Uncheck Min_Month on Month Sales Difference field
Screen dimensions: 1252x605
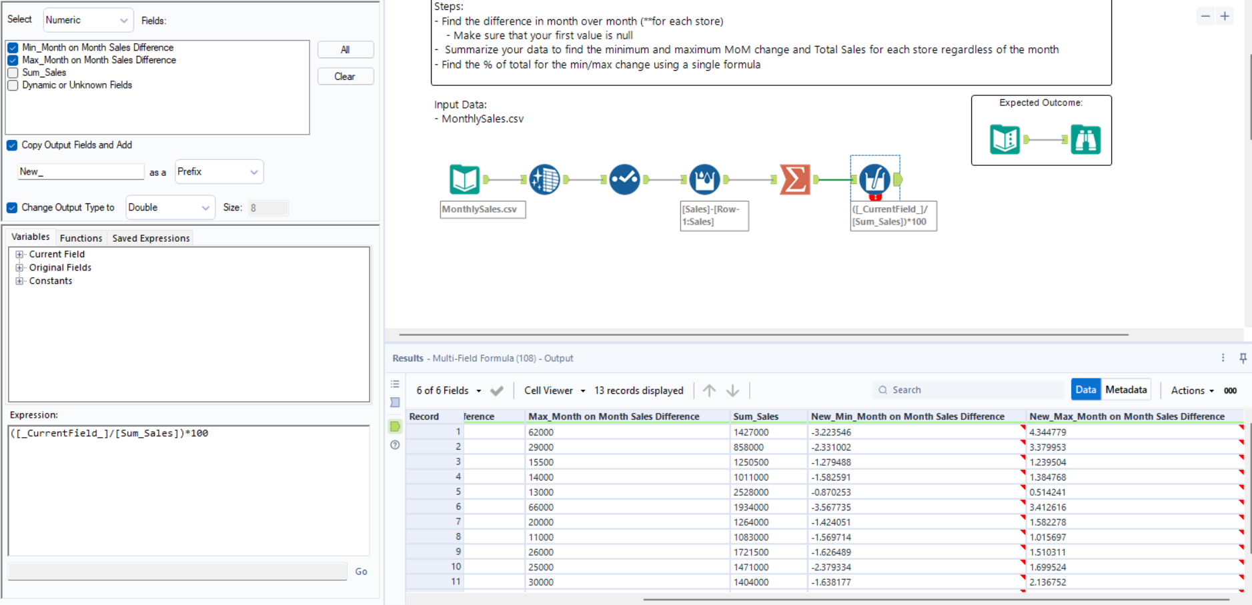pyautogui.click(x=13, y=48)
